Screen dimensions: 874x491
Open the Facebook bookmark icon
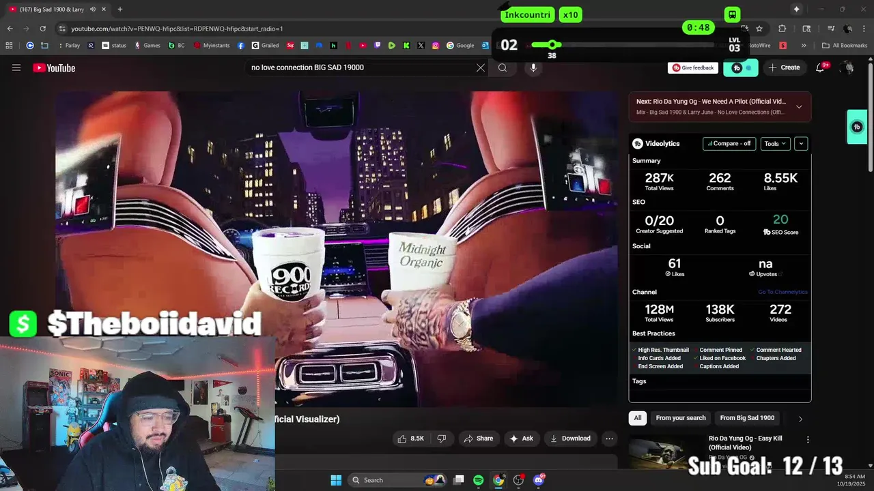point(241,46)
